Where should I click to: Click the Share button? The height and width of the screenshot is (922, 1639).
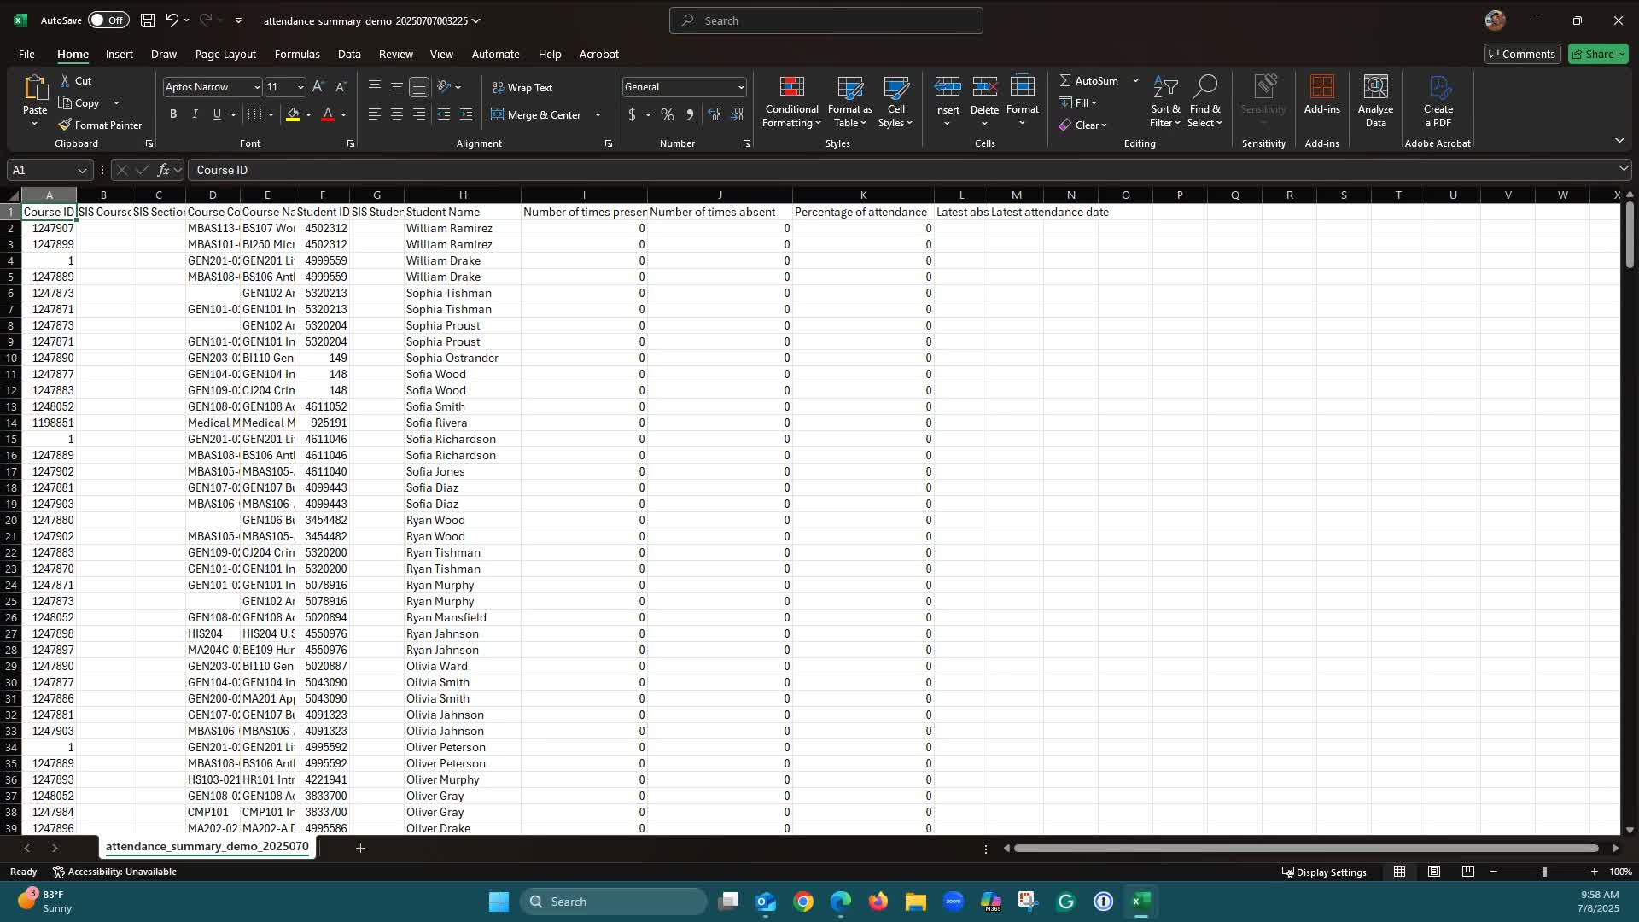coord(1599,54)
